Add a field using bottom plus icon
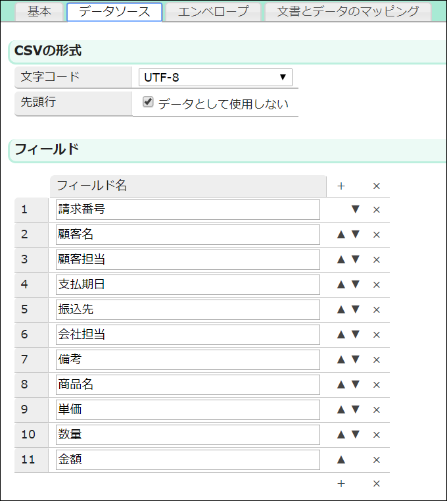 (341, 483)
